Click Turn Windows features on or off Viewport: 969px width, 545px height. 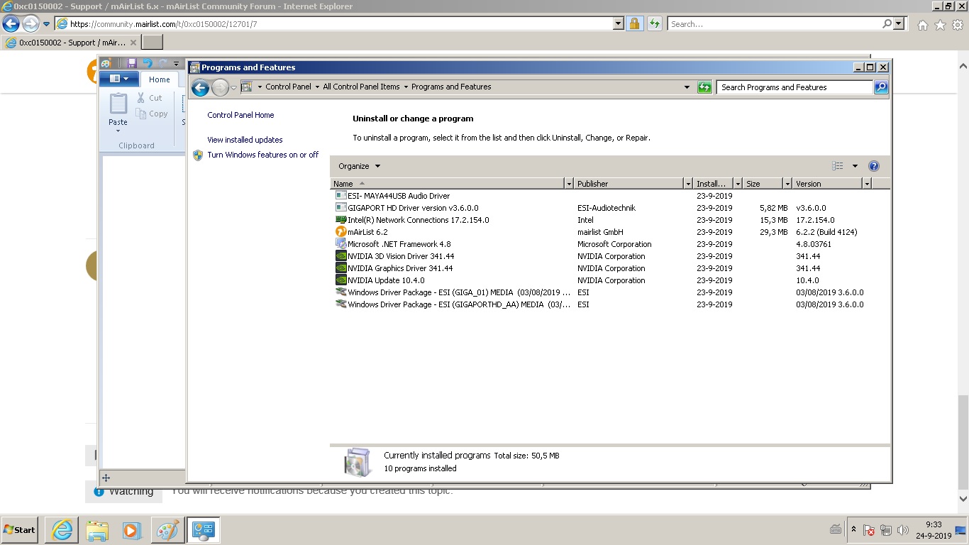[262, 155]
